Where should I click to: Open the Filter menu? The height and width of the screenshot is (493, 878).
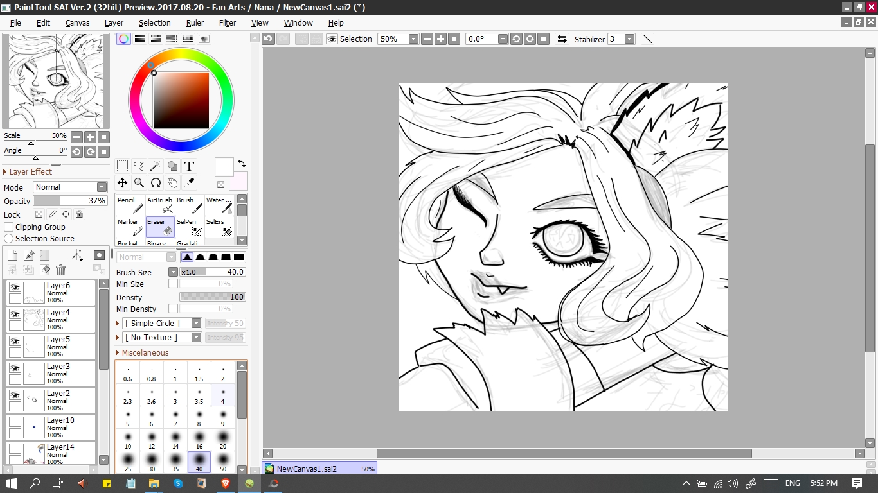[x=228, y=22]
